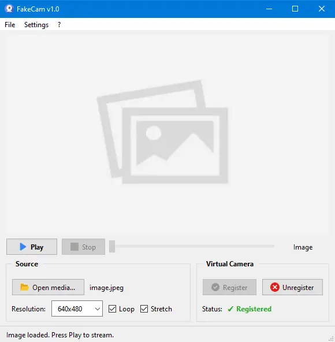Image resolution: width=335 pixels, height=342 pixels.
Task: Click the playback position slider handle
Action: click(112, 247)
